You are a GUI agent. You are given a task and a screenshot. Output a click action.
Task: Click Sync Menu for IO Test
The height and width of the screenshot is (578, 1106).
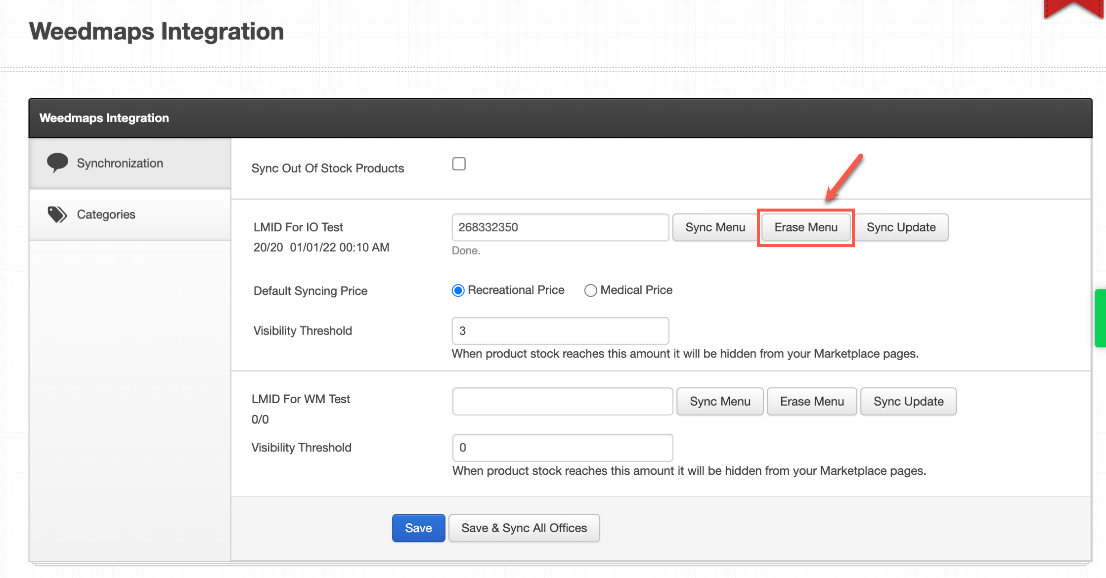coord(715,227)
